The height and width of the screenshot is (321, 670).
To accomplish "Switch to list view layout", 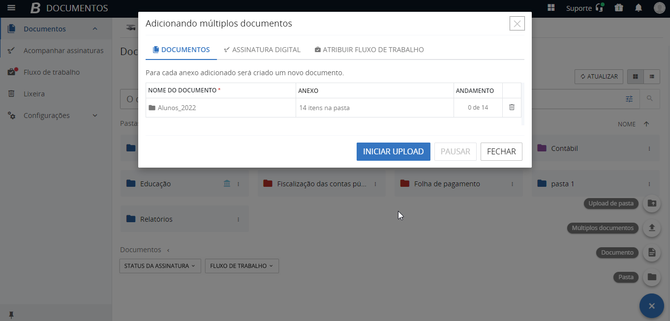I will tap(652, 77).
